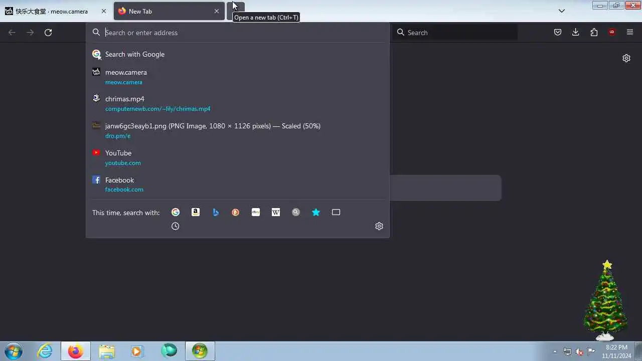Open the meow.camera suggestion
Image resolution: width=642 pixels, height=361 pixels.
[x=238, y=77]
